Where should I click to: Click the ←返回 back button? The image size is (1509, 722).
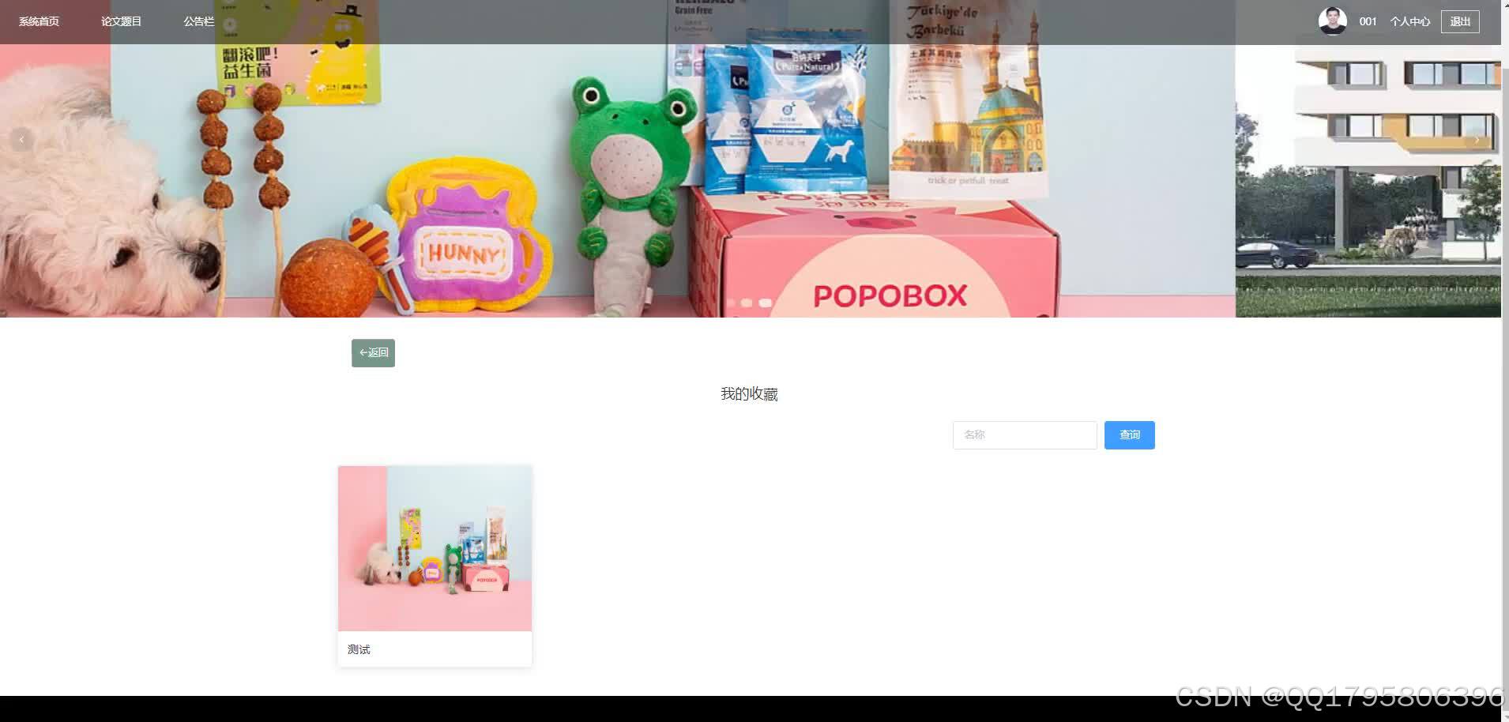point(373,353)
